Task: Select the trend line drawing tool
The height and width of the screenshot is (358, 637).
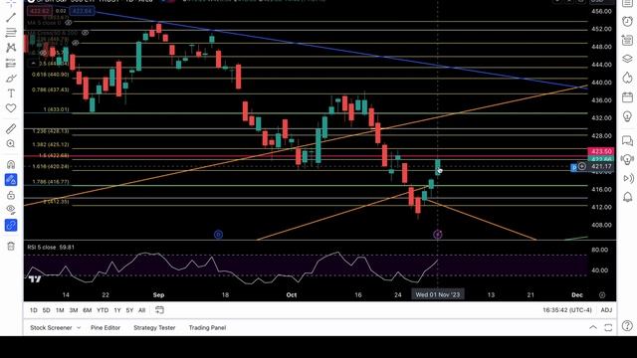Action: click(x=11, y=18)
